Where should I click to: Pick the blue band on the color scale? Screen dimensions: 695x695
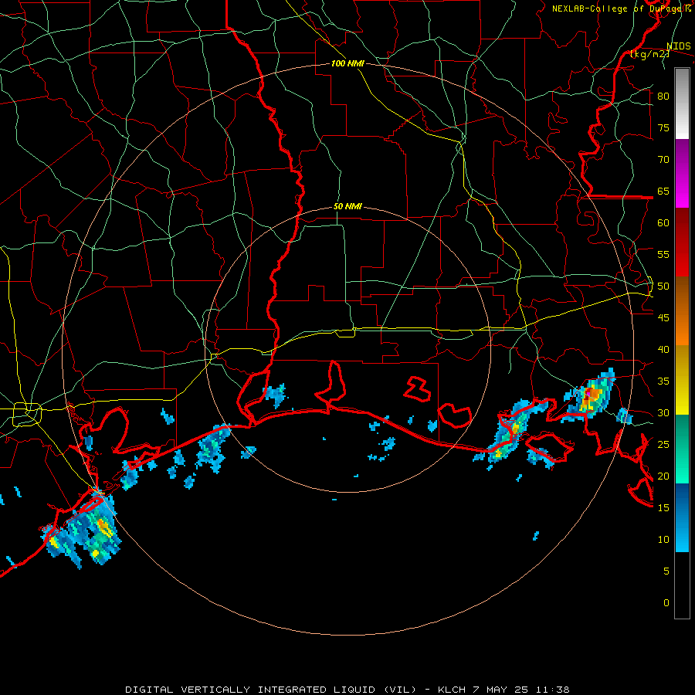[682, 517]
